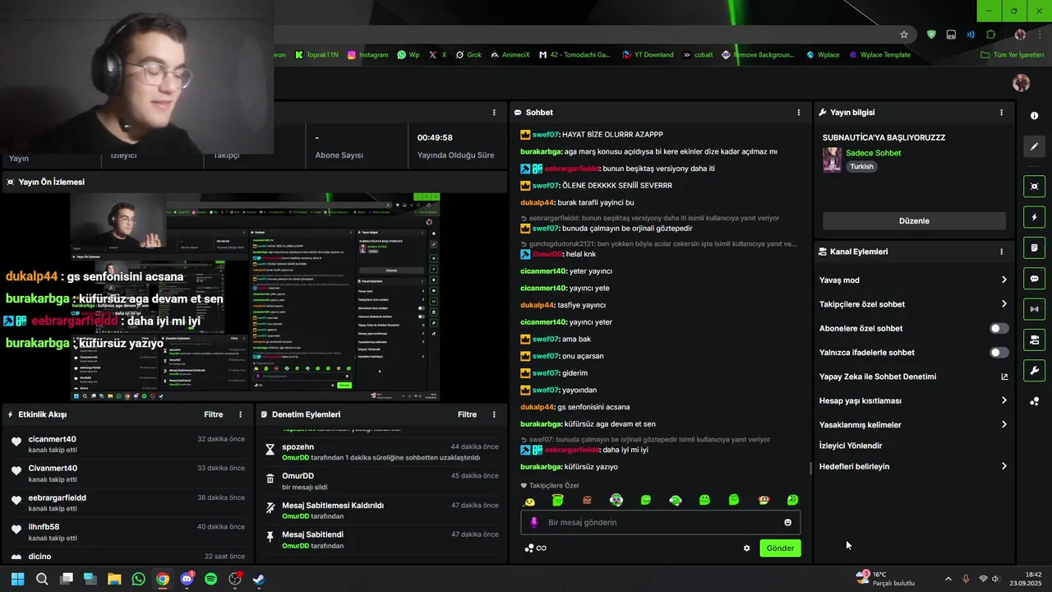Open Etkinlik Akışı panel three-dot menu

point(240,414)
